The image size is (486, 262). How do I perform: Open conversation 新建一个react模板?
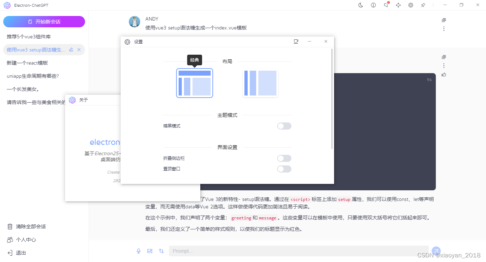point(44,63)
